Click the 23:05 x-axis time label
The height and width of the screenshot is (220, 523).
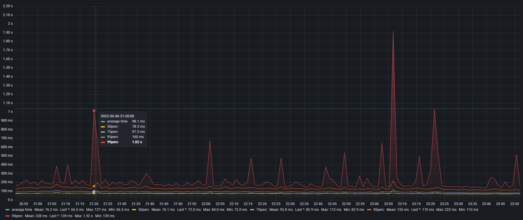click(388, 204)
